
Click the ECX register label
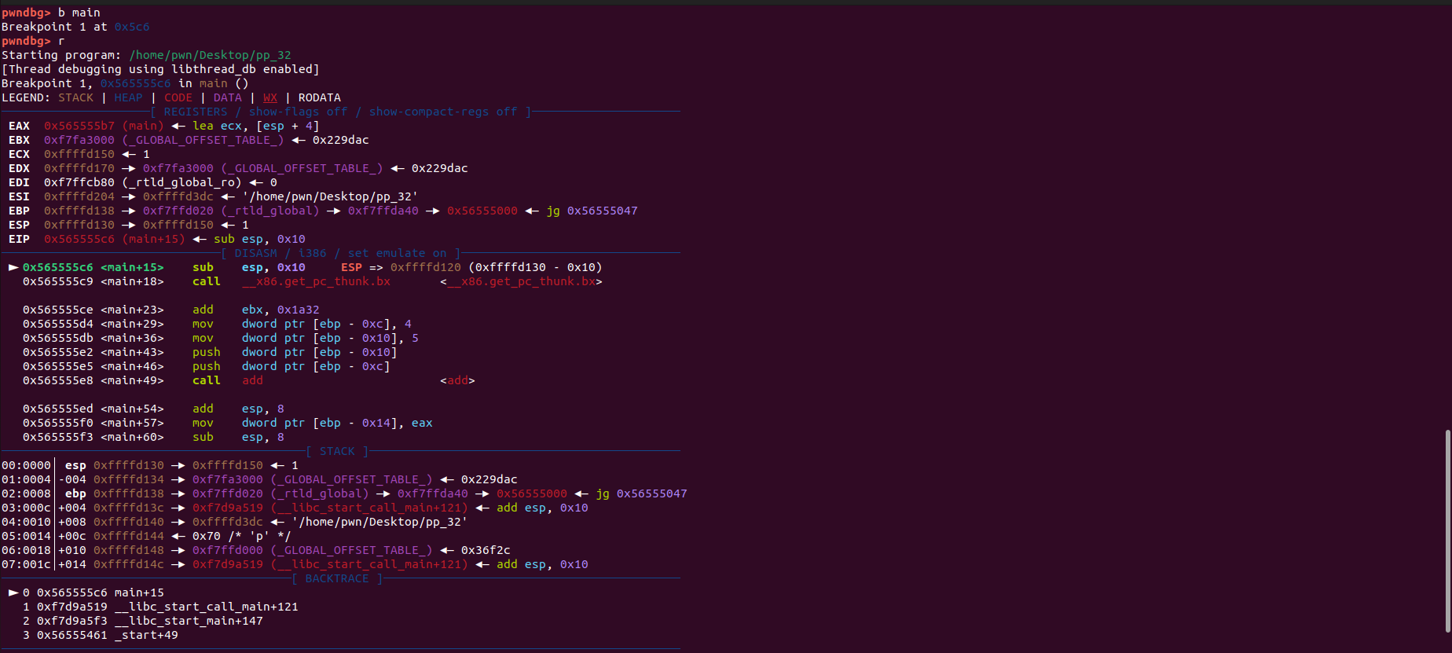click(x=19, y=154)
